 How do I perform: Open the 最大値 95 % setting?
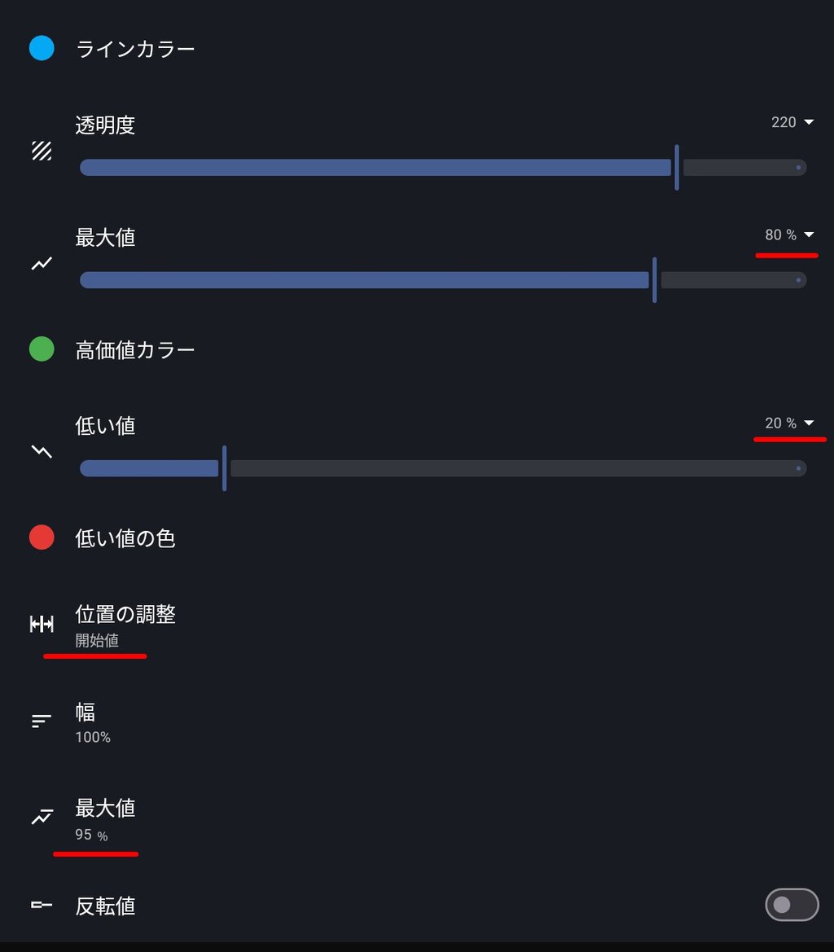pos(417,819)
